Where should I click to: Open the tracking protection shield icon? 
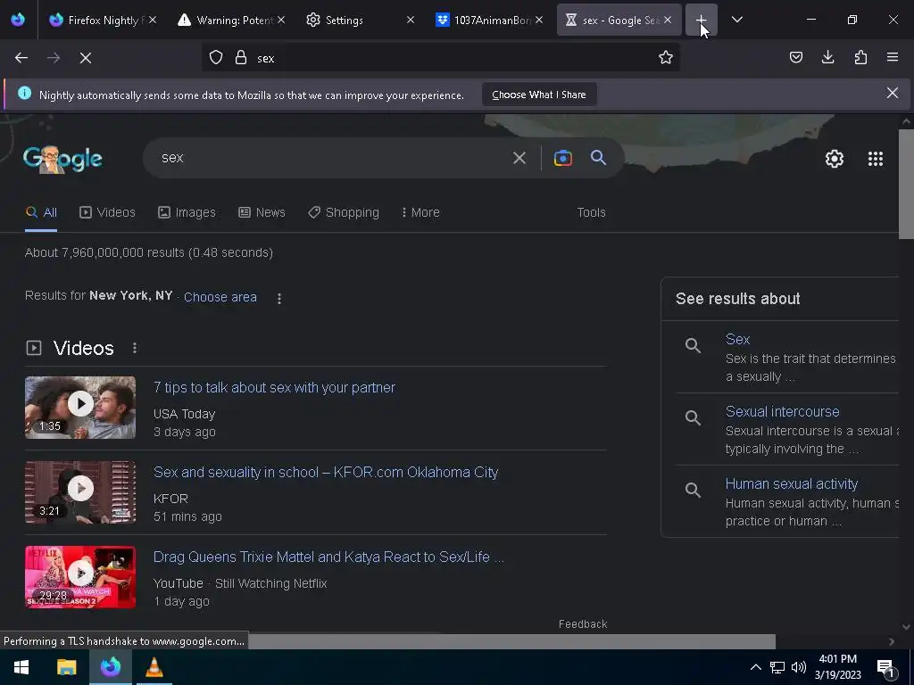[x=216, y=58]
